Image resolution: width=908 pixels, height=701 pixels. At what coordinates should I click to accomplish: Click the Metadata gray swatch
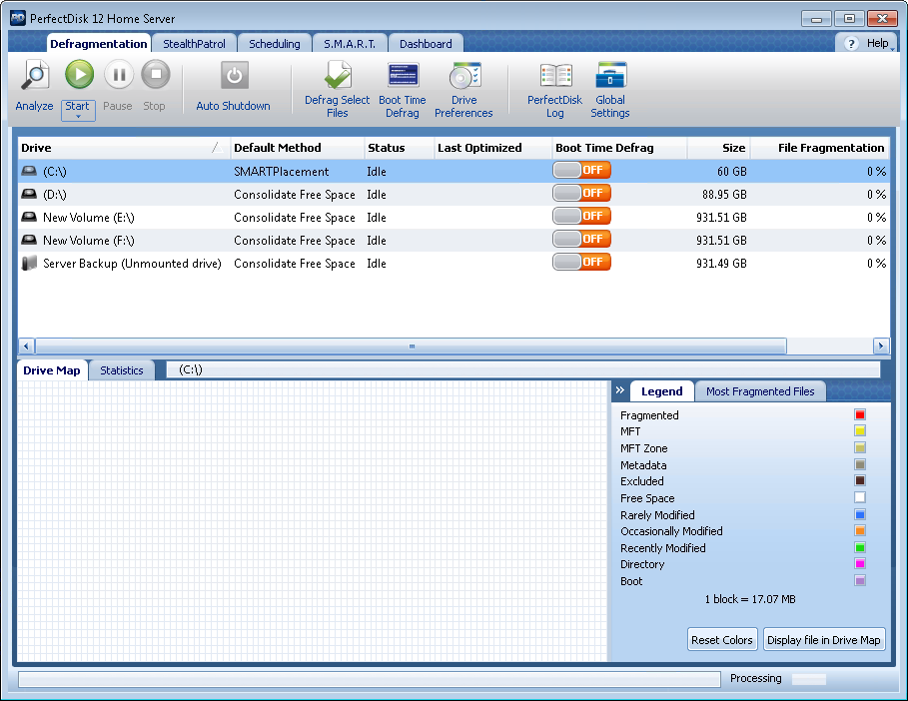click(x=860, y=464)
